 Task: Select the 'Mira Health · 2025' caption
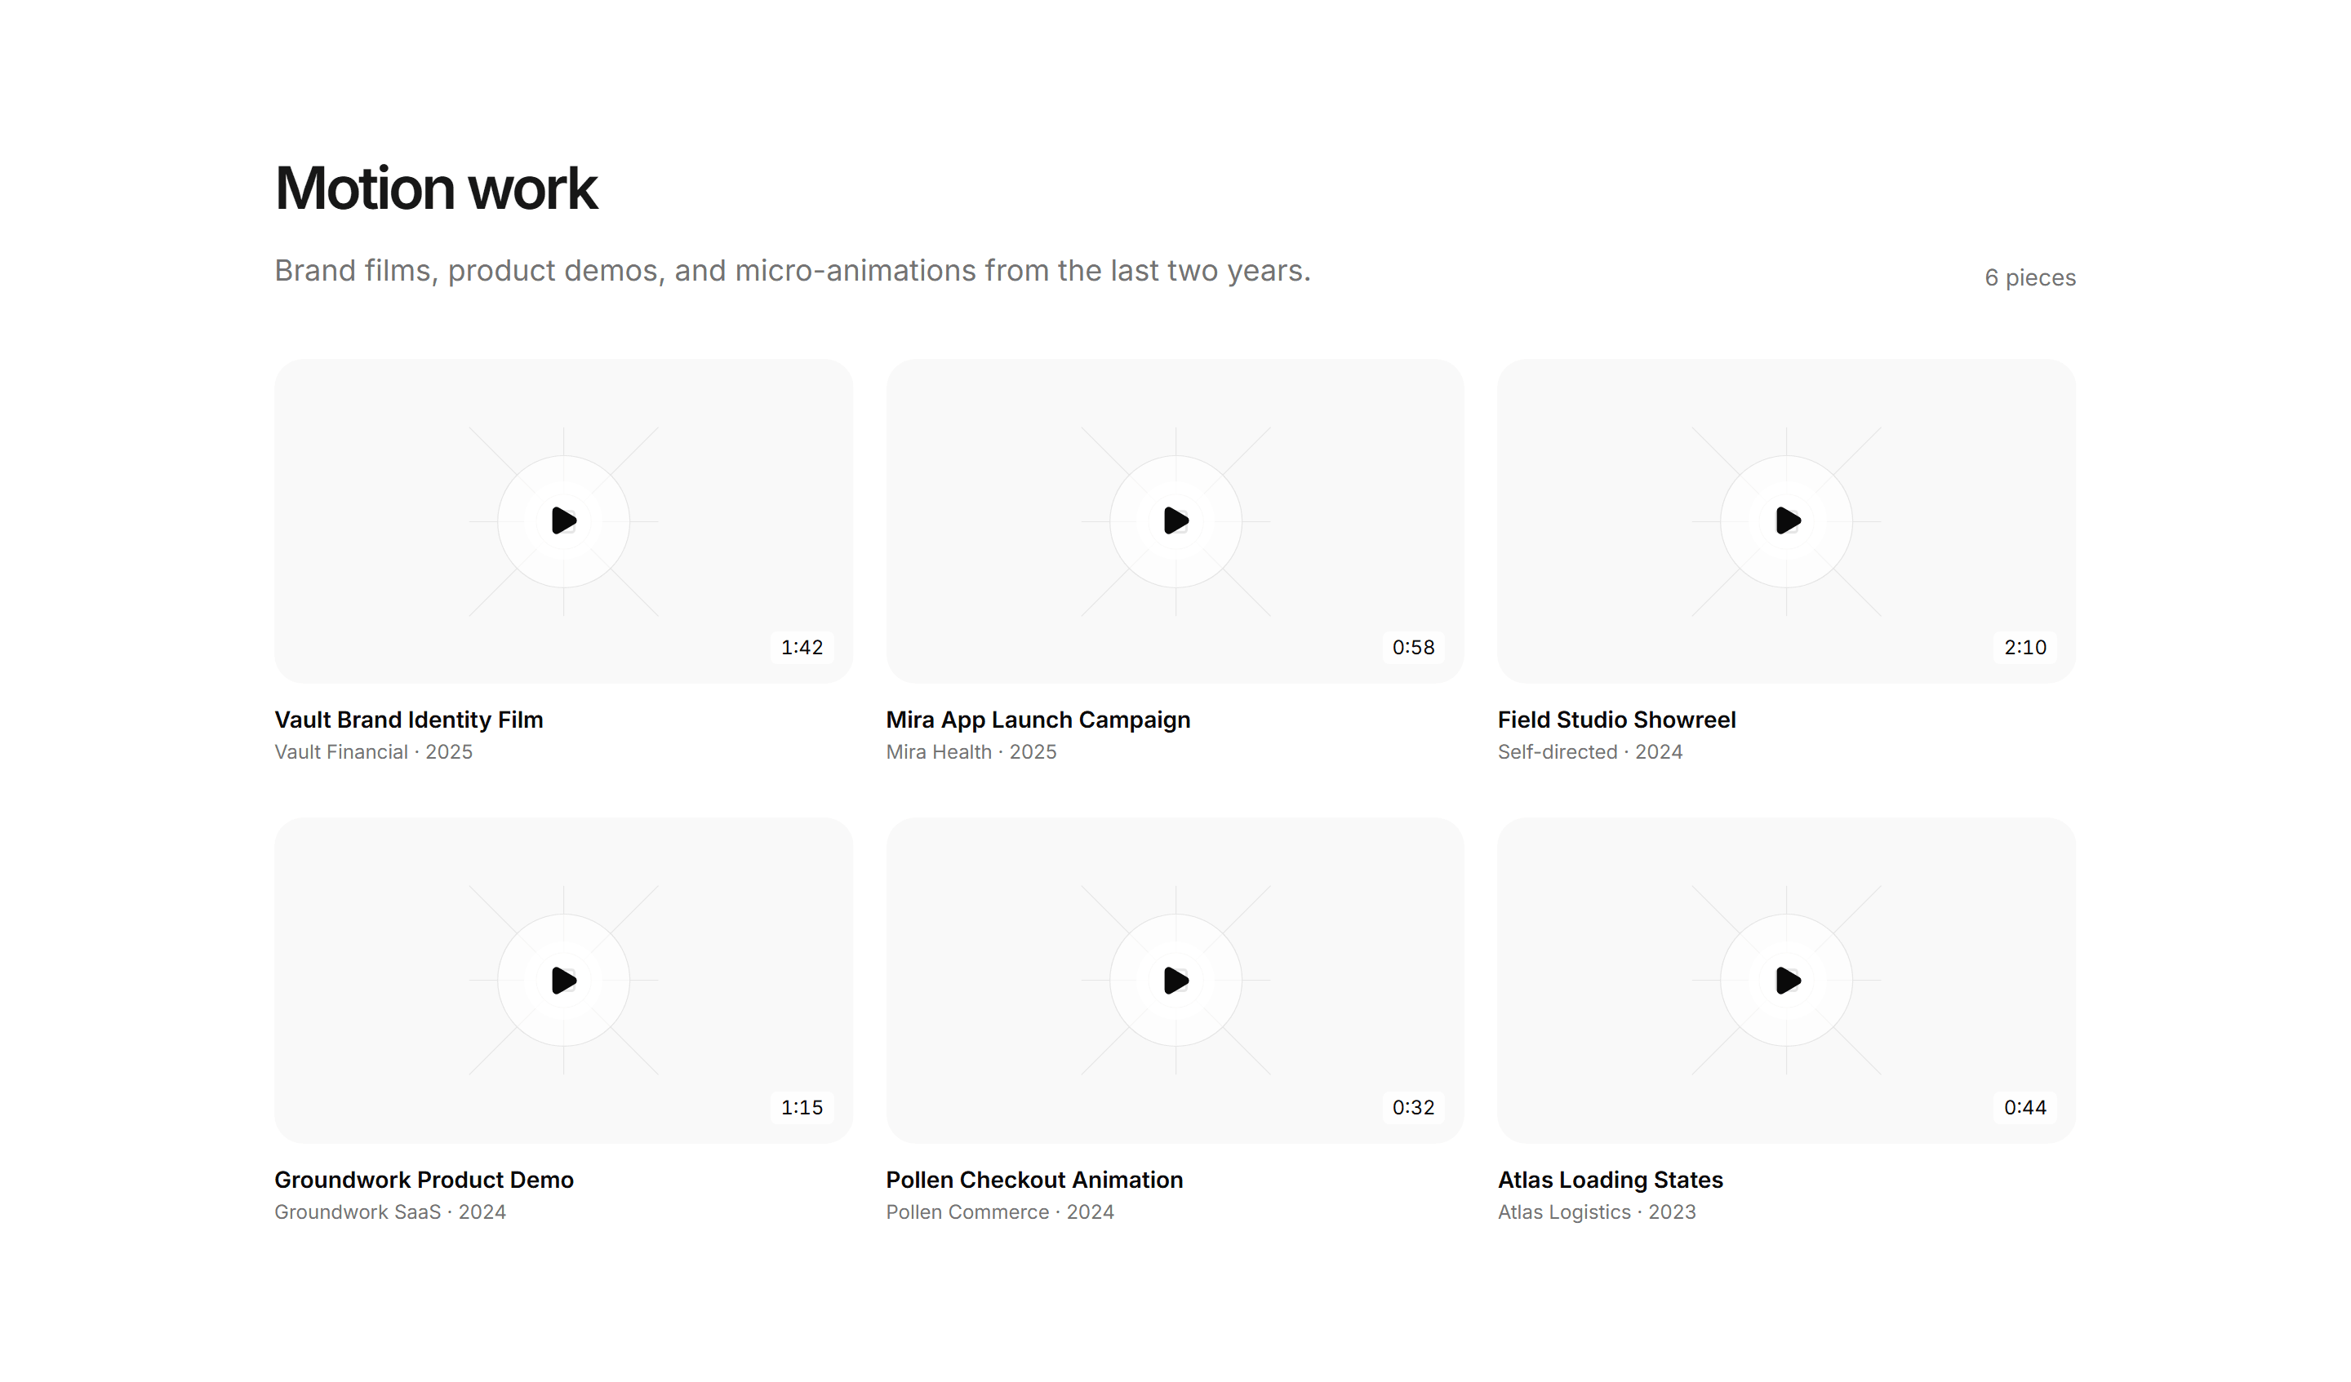(x=971, y=751)
